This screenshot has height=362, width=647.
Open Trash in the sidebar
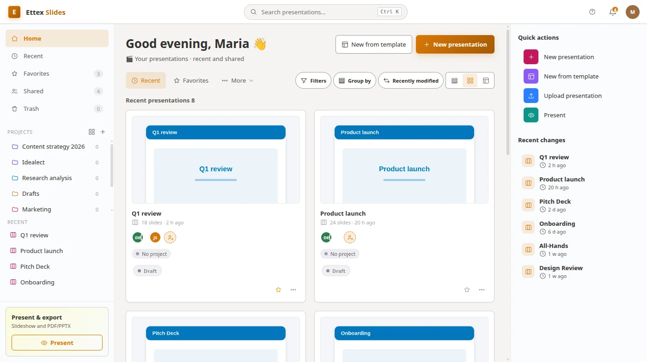click(57, 109)
